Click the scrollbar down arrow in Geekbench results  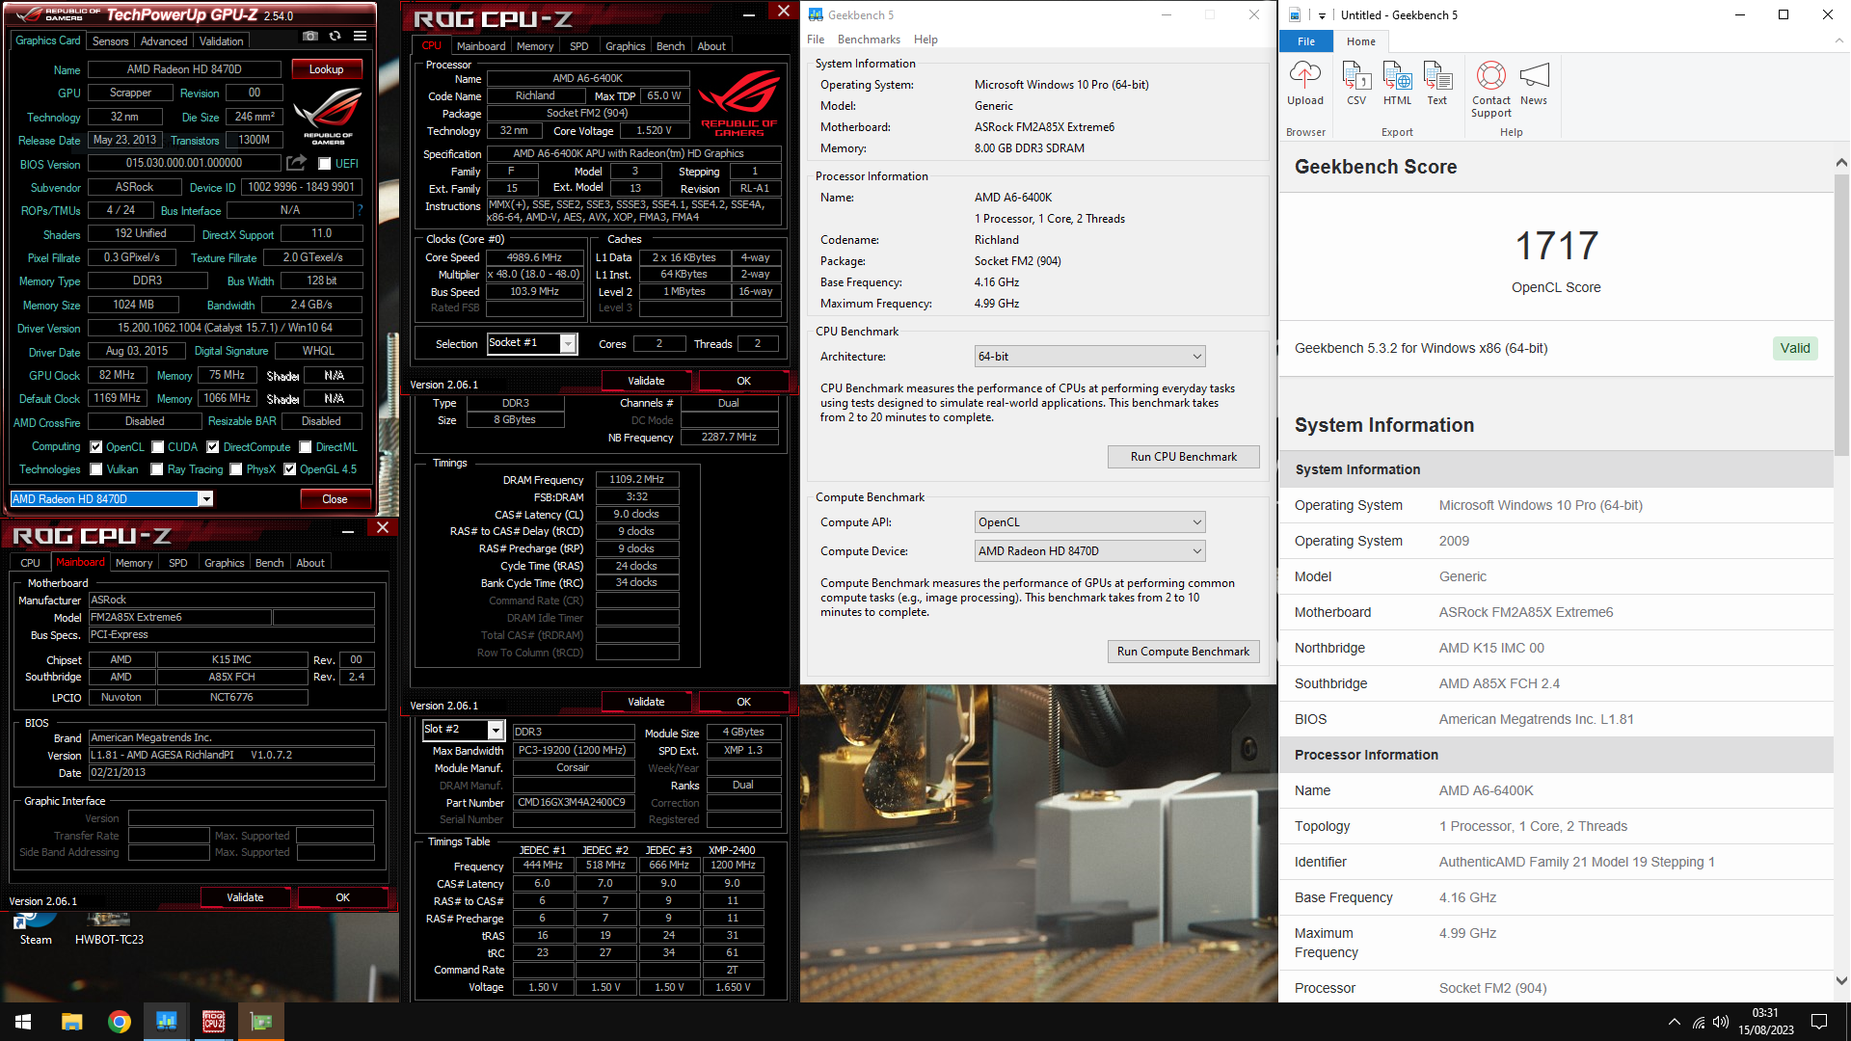pyautogui.click(x=1841, y=981)
